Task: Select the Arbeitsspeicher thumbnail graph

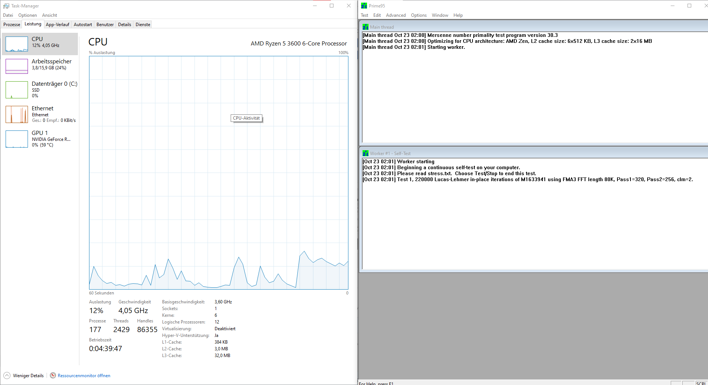Action: [x=17, y=66]
